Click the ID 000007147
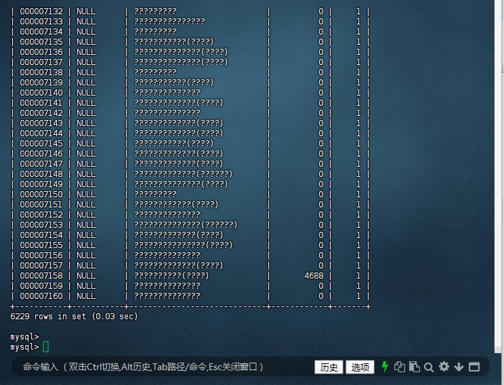 coord(41,164)
